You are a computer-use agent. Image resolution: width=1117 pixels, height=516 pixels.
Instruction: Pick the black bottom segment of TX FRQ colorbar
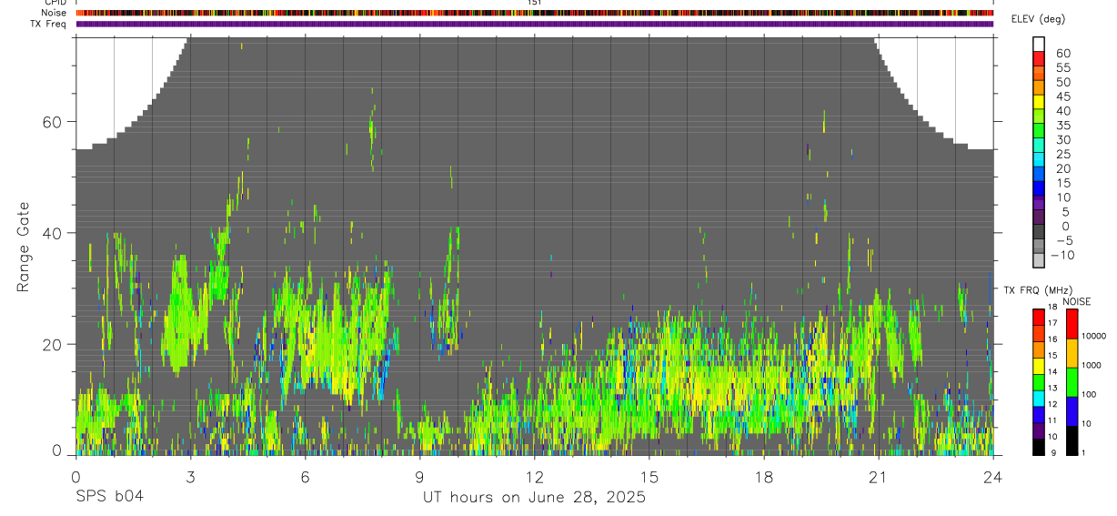click(x=1039, y=447)
